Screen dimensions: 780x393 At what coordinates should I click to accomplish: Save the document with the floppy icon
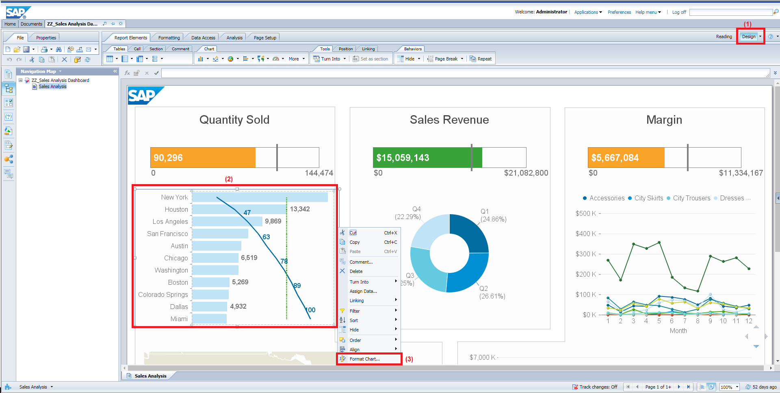pos(26,49)
